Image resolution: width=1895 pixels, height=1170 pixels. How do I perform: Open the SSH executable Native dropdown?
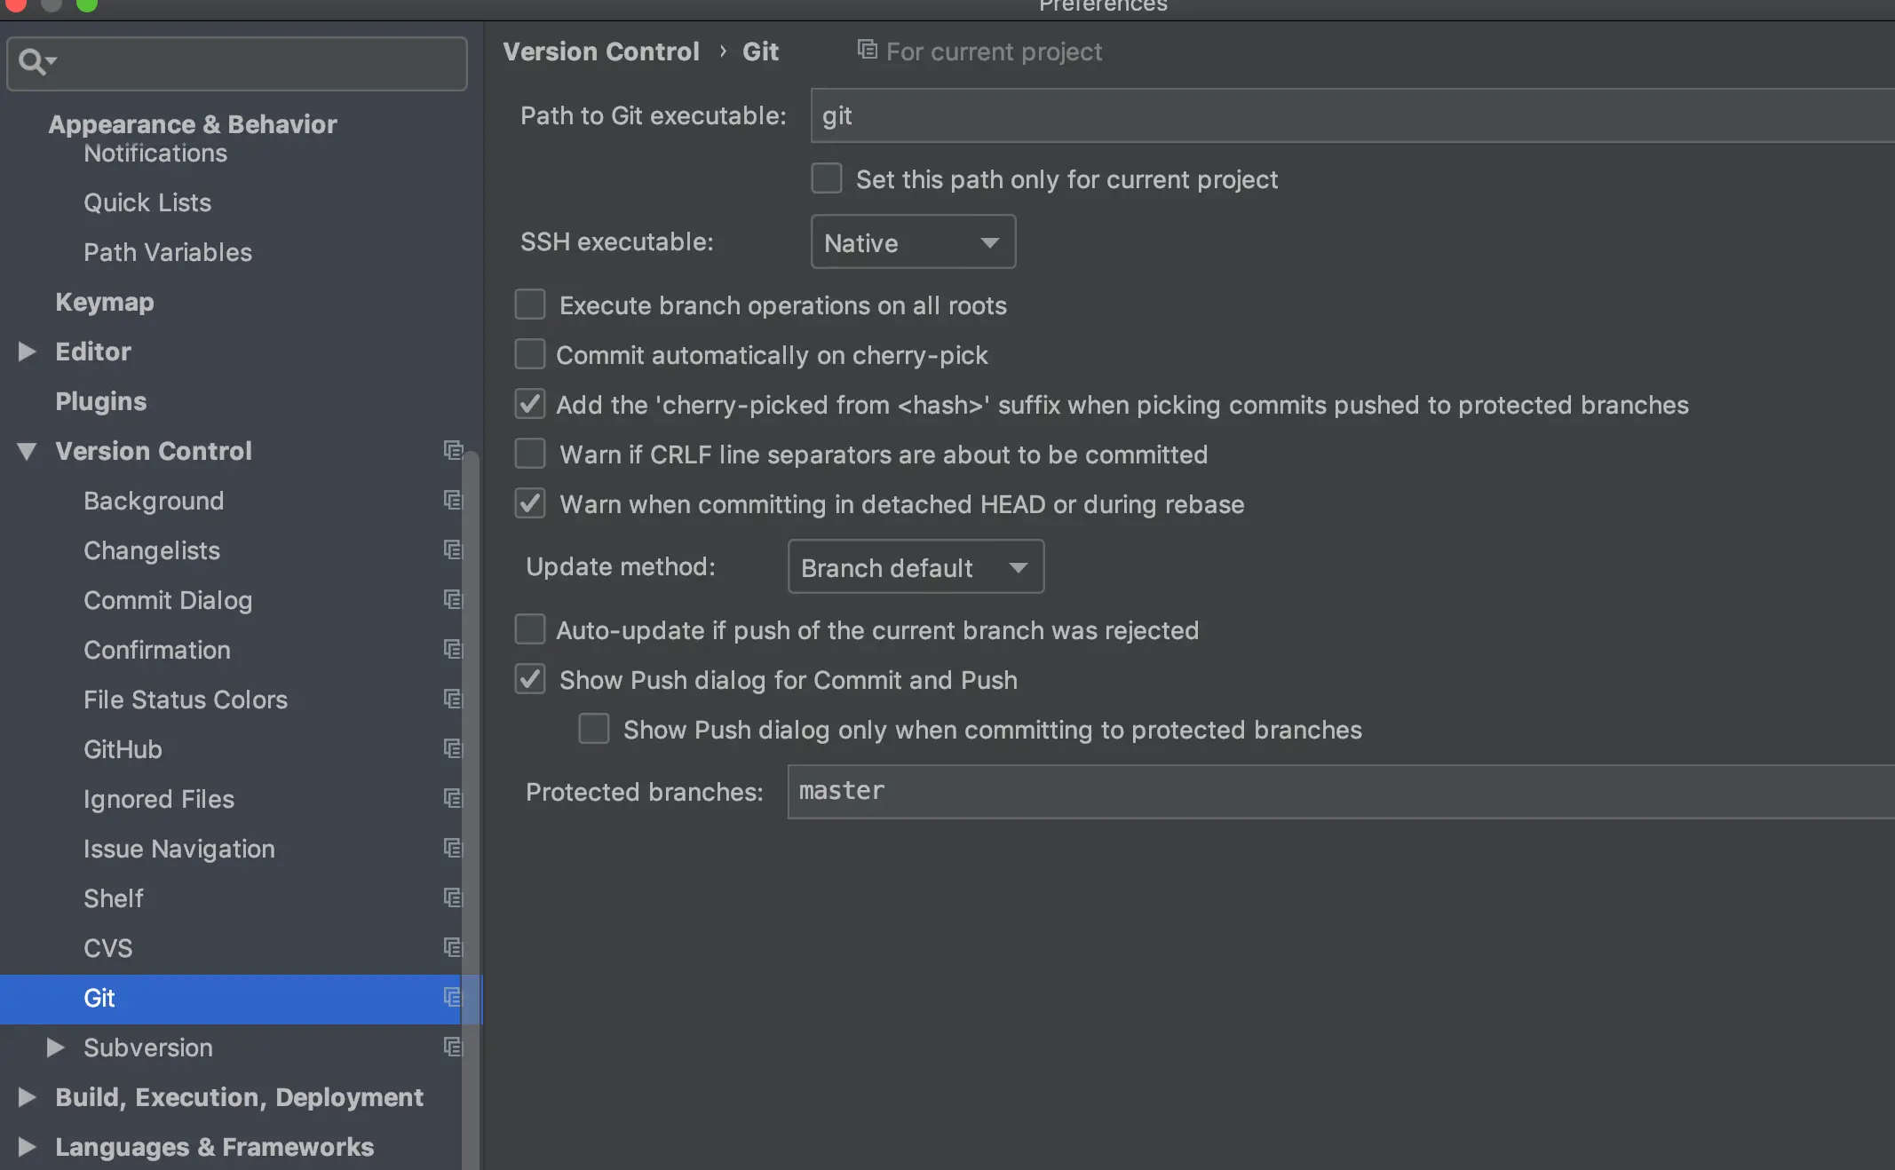[913, 242]
